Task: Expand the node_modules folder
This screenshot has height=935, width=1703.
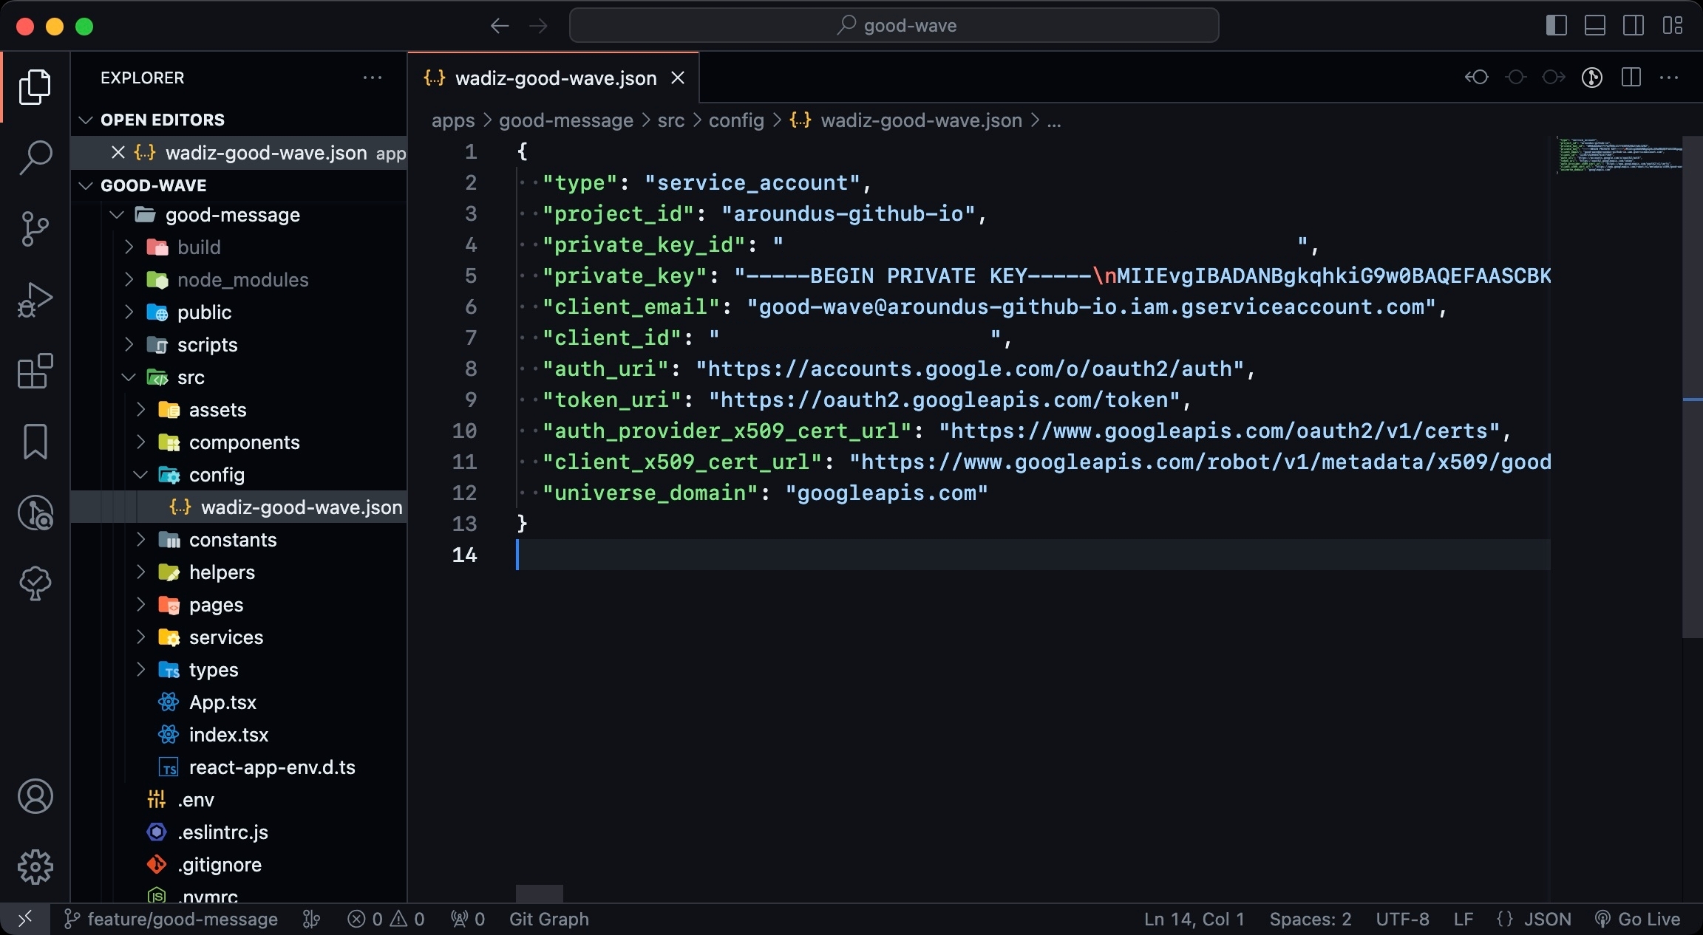Action: [242, 280]
